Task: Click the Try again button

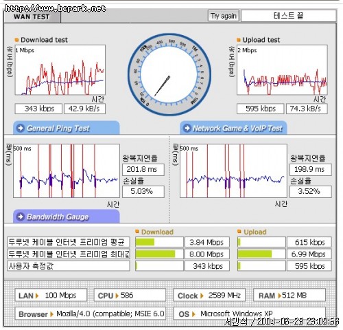Action: coord(224,16)
